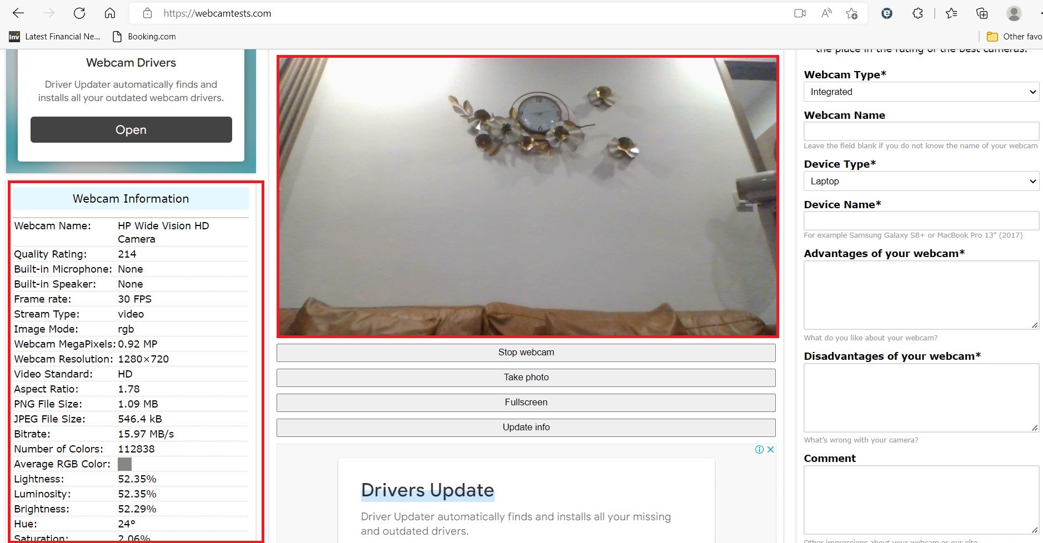This screenshot has height=543, width=1043.
Task: Open camera permission icon in address bar
Action: tap(800, 13)
